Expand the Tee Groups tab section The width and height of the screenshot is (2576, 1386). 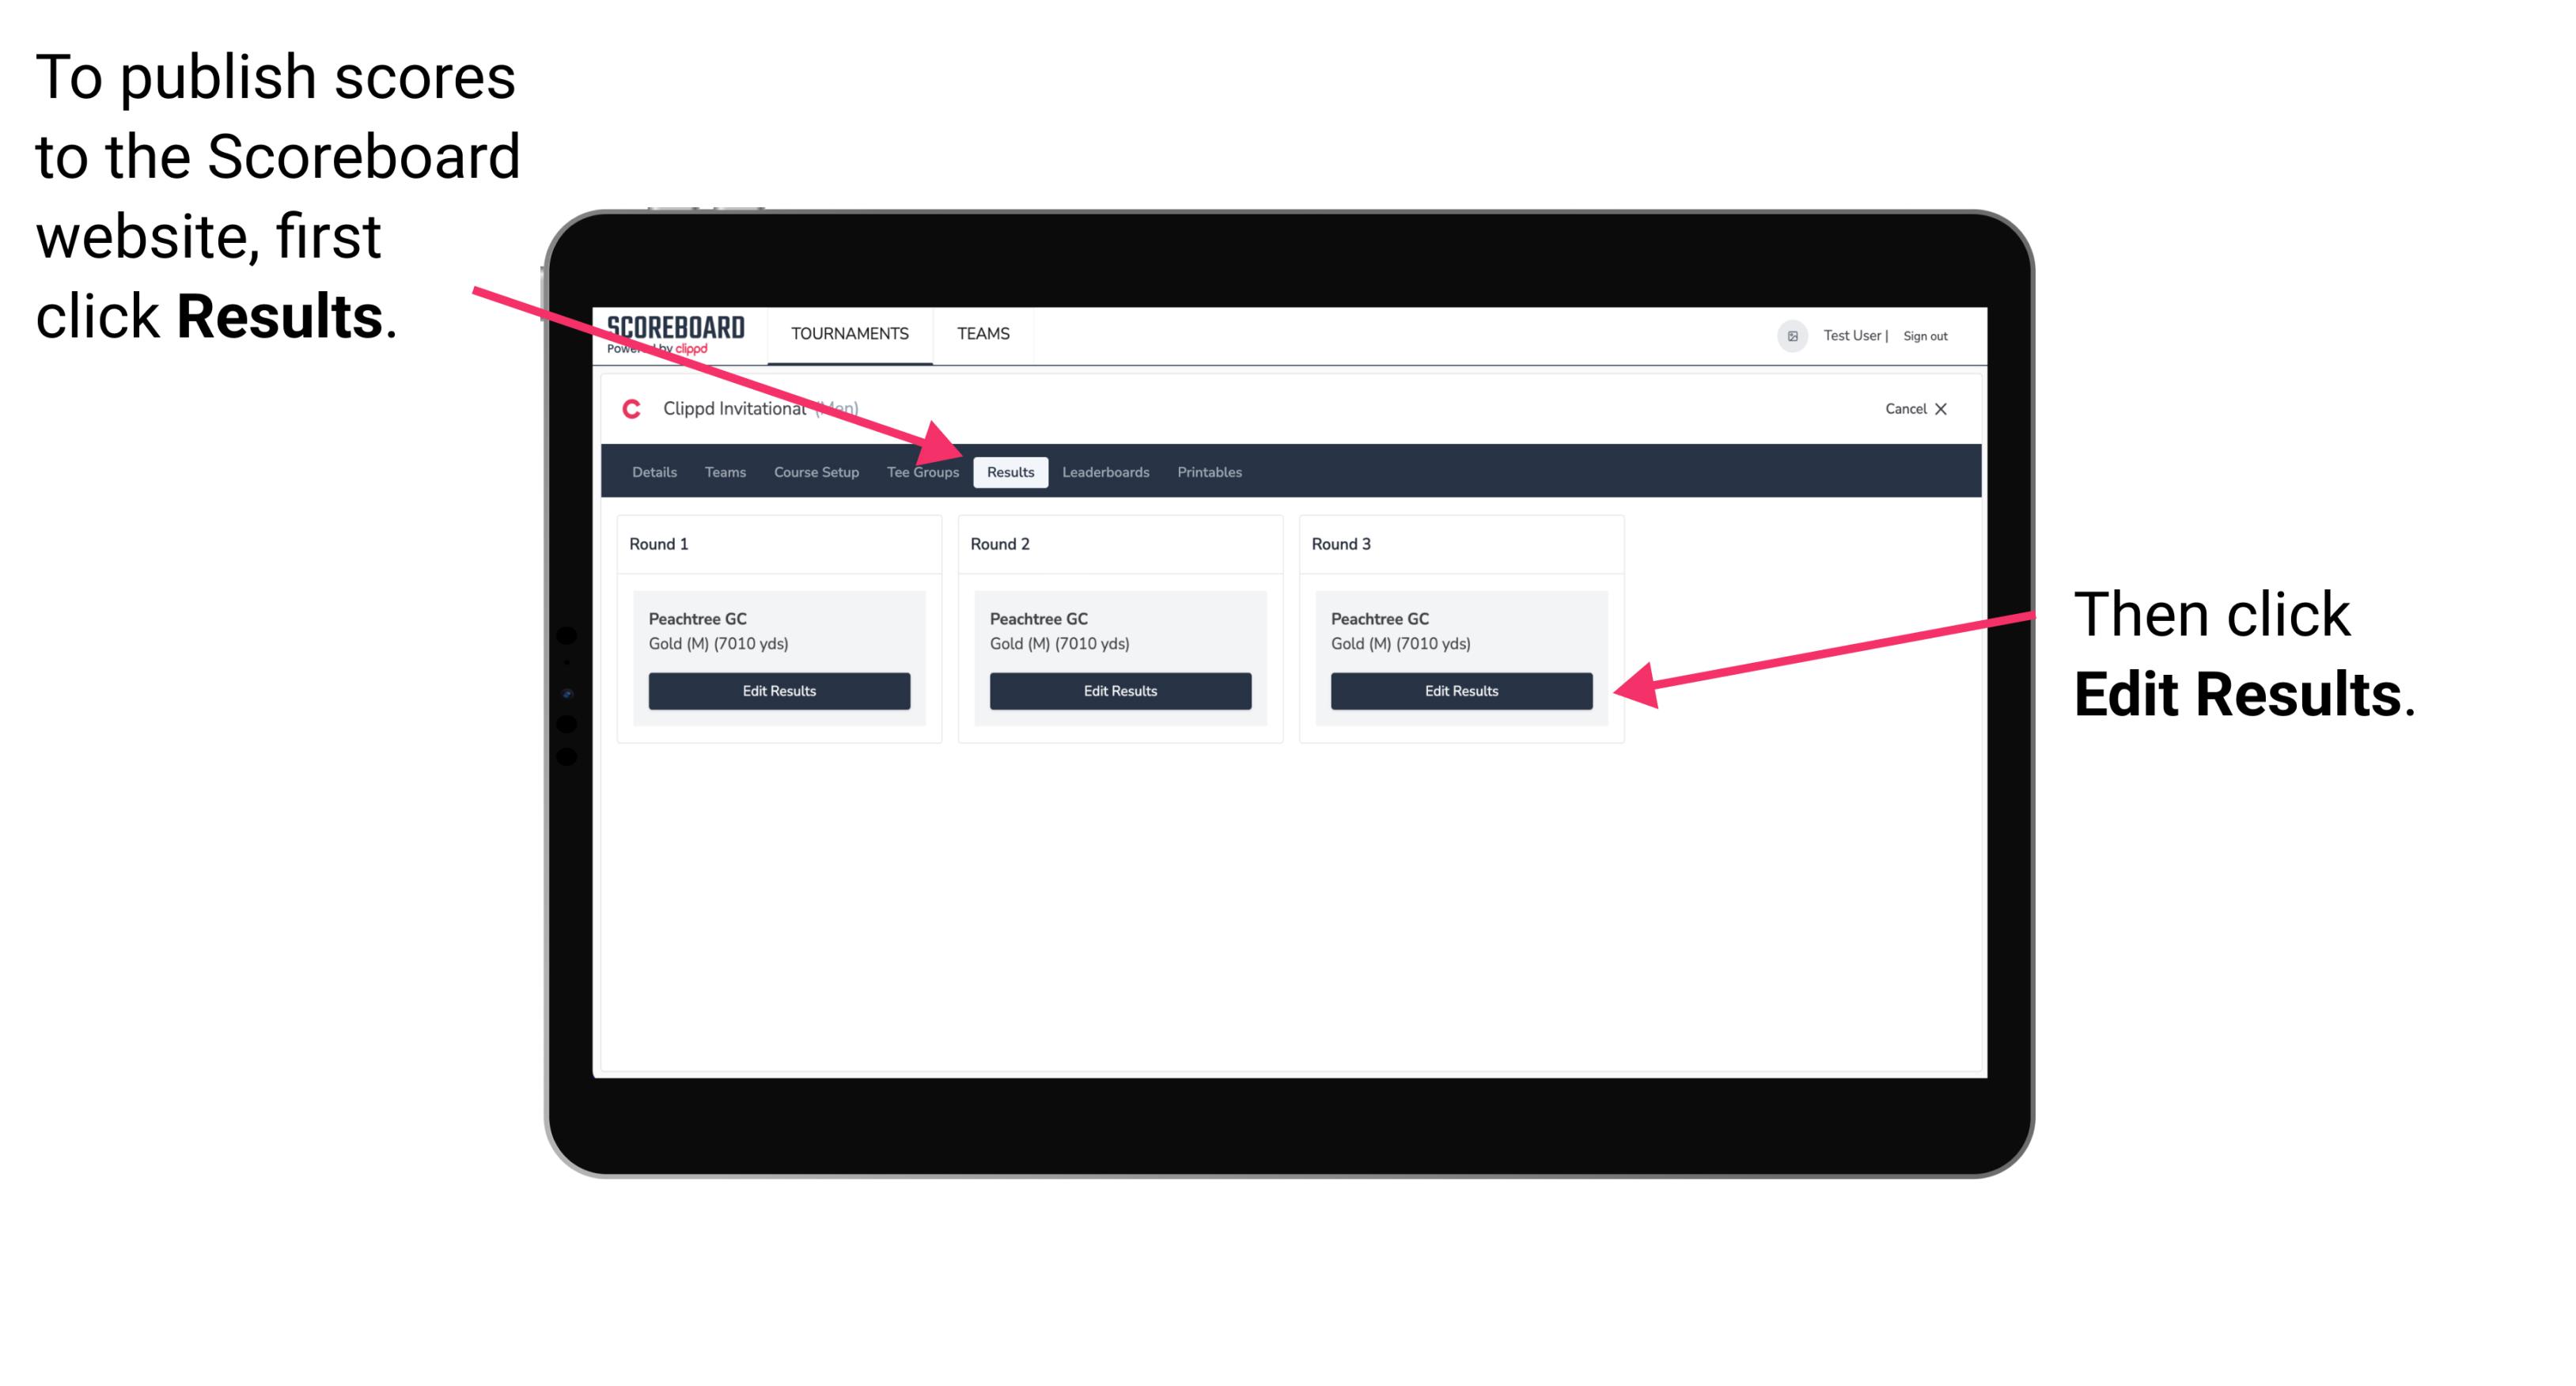pos(922,471)
